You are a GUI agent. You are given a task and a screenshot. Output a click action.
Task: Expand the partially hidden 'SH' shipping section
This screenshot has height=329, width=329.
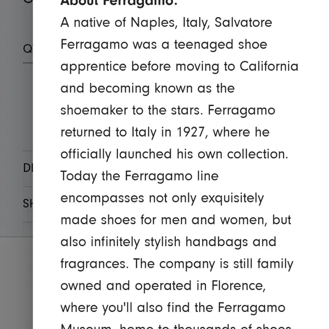point(28,204)
